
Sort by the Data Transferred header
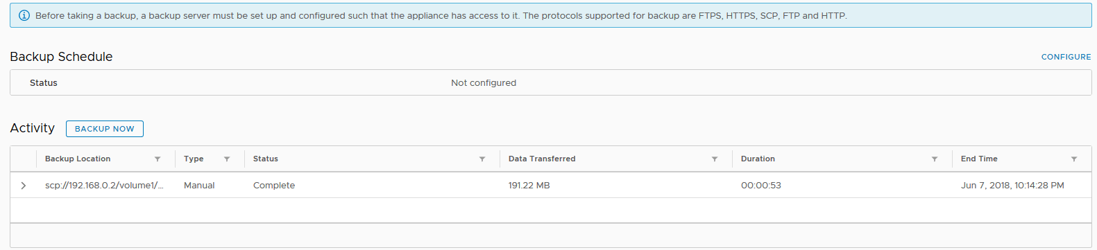[542, 159]
